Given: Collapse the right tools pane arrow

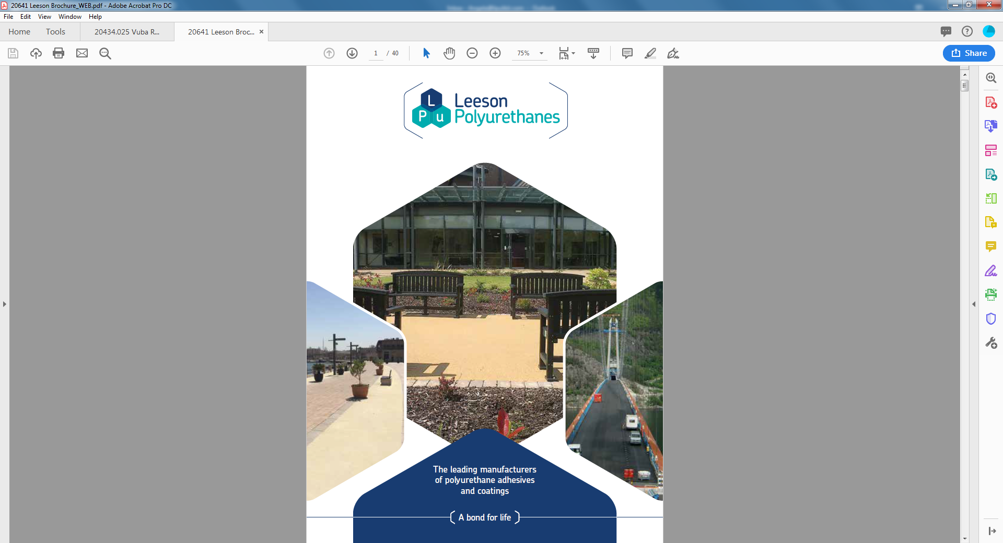Looking at the screenshot, I should pyautogui.click(x=974, y=304).
